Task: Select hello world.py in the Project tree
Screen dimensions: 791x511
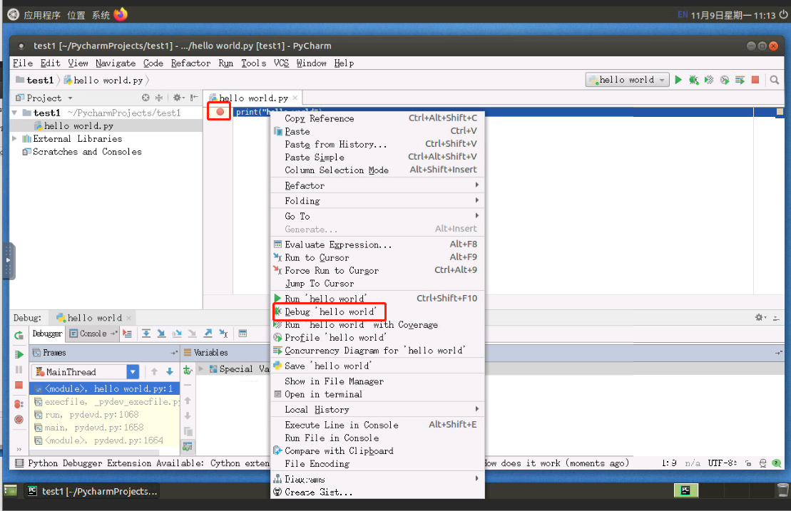Action: point(73,126)
